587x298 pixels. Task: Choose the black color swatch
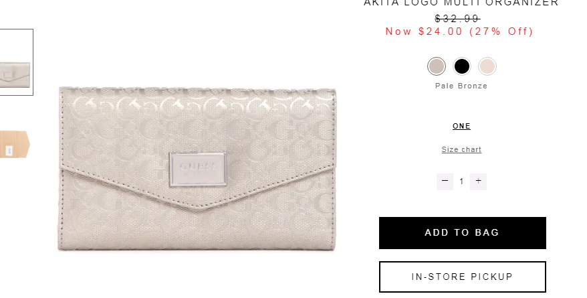pos(461,67)
